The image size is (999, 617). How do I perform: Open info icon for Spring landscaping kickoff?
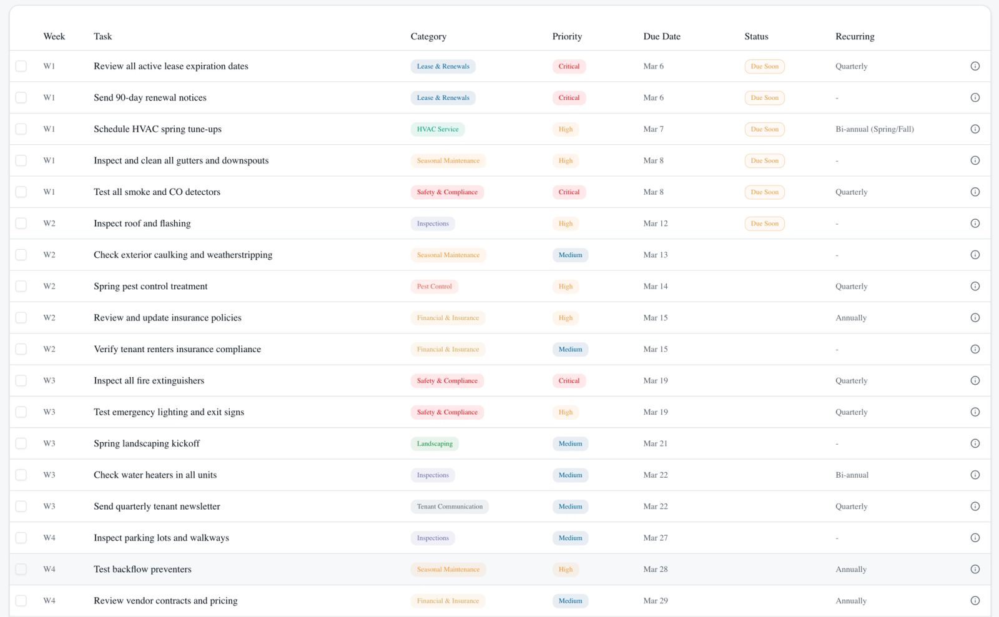click(x=975, y=443)
